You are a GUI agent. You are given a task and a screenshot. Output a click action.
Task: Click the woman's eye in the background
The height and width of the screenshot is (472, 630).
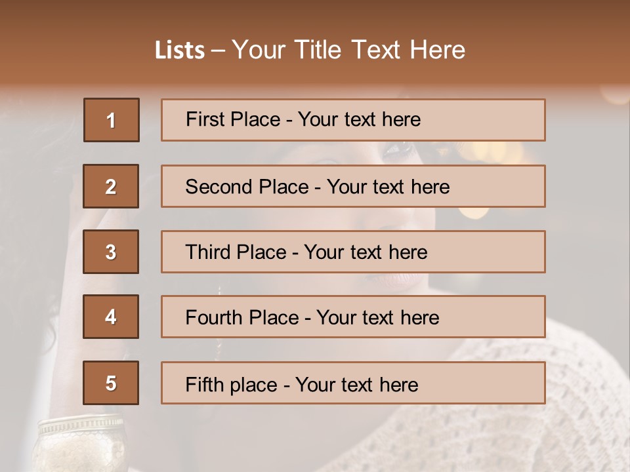click(x=398, y=150)
